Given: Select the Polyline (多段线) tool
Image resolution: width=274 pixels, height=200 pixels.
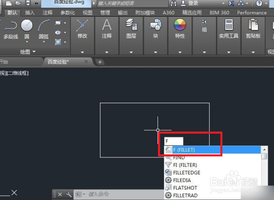Looking at the screenshot, I should click(x=11, y=29).
